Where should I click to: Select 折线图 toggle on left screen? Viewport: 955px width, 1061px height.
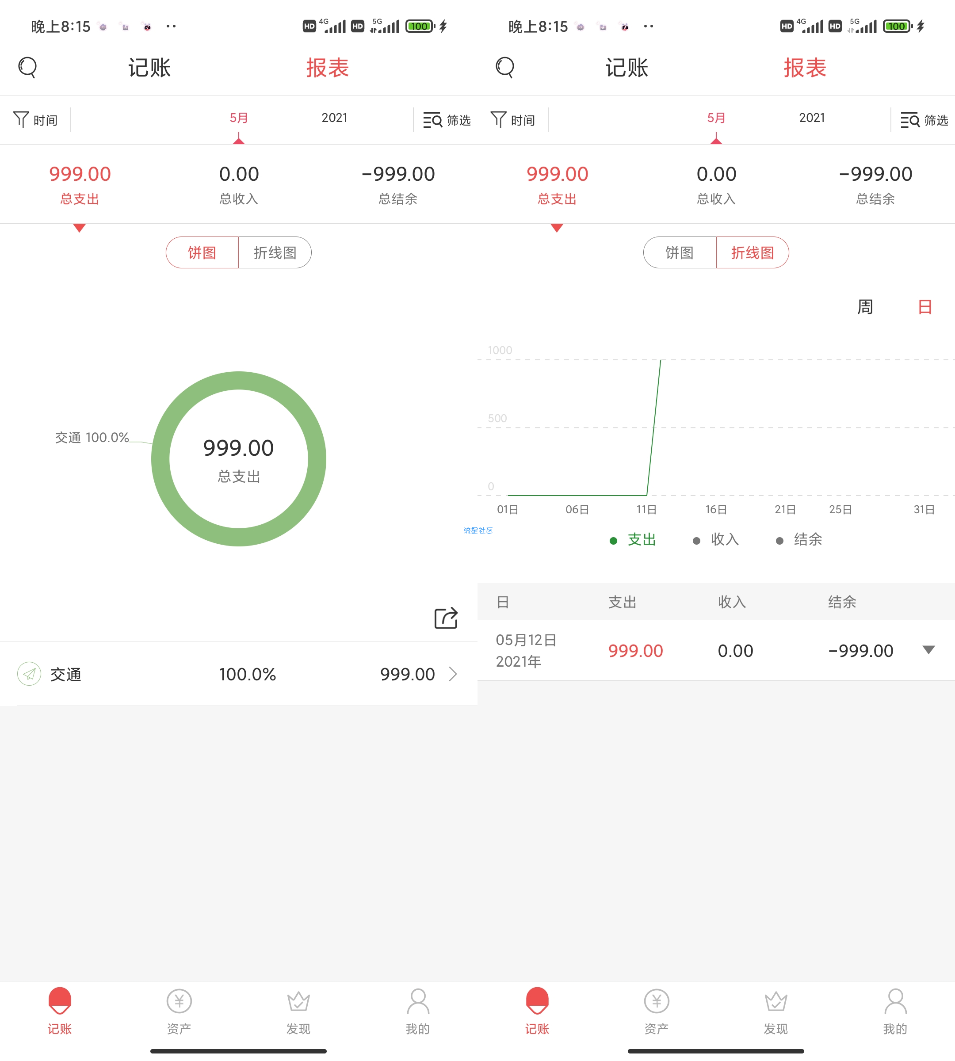click(x=275, y=252)
